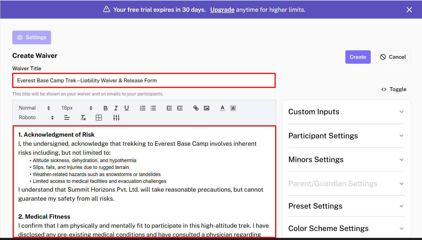Click the Create button
The image size is (422, 240).
(x=358, y=57)
